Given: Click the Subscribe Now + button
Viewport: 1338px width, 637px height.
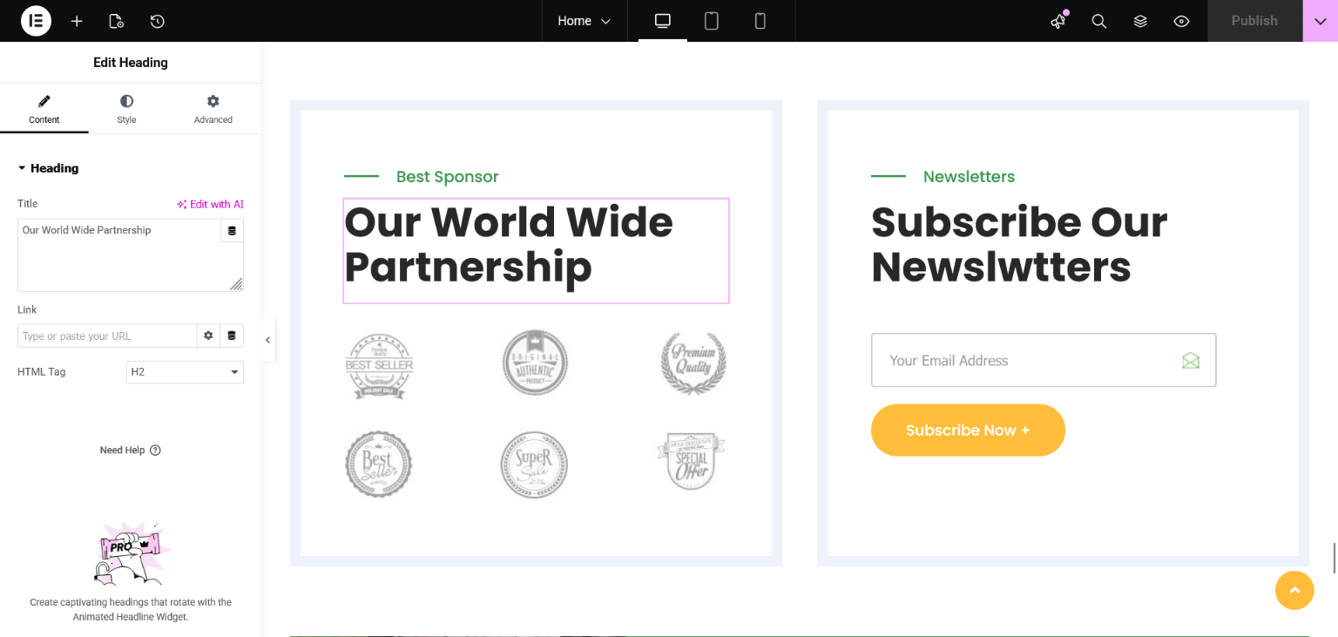Looking at the screenshot, I should pos(968,430).
